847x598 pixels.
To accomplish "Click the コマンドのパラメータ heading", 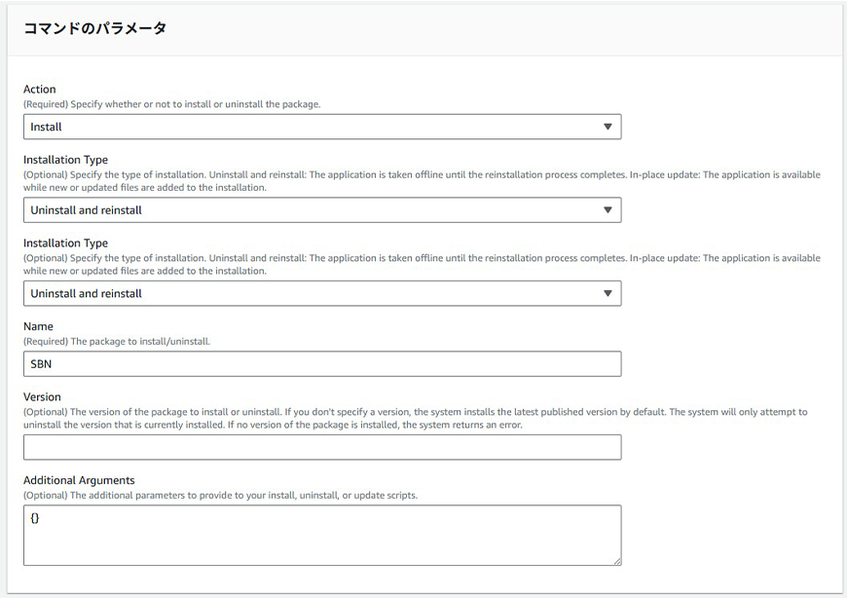I will (x=94, y=28).
